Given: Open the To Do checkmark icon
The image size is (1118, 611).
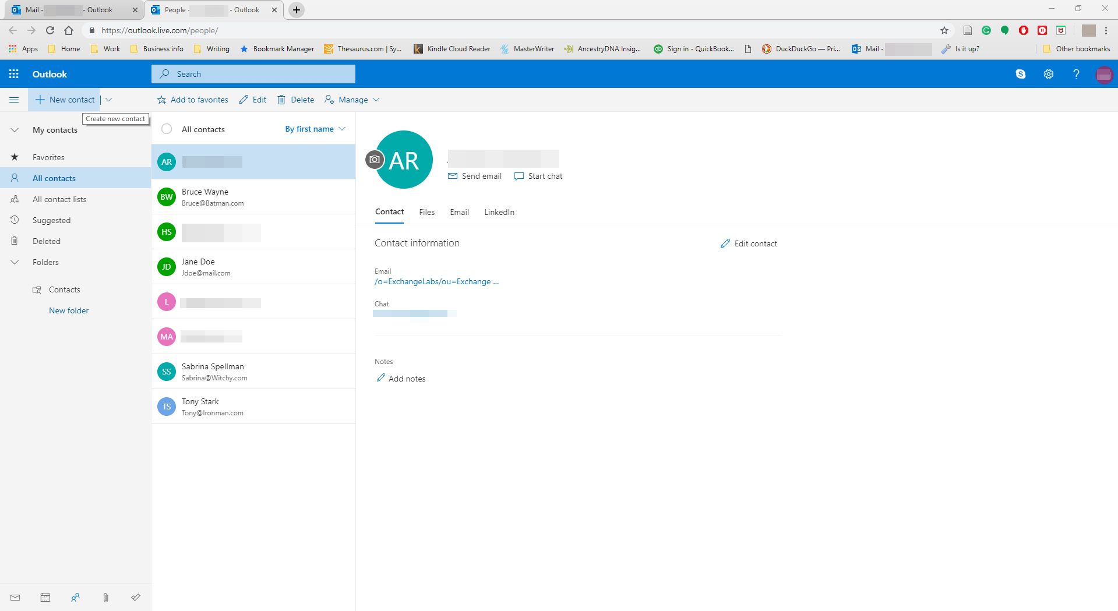Looking at the screenshot, I should 136,598.
